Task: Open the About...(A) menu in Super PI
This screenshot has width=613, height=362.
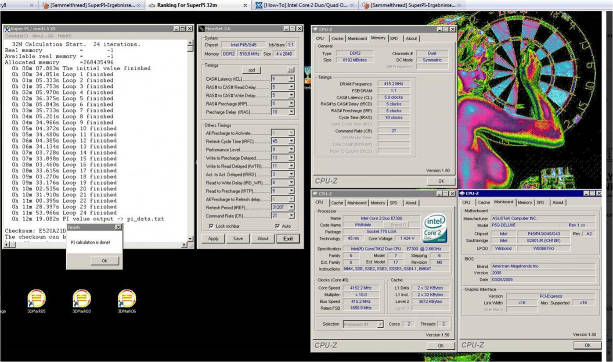Action: pos(43,36)
